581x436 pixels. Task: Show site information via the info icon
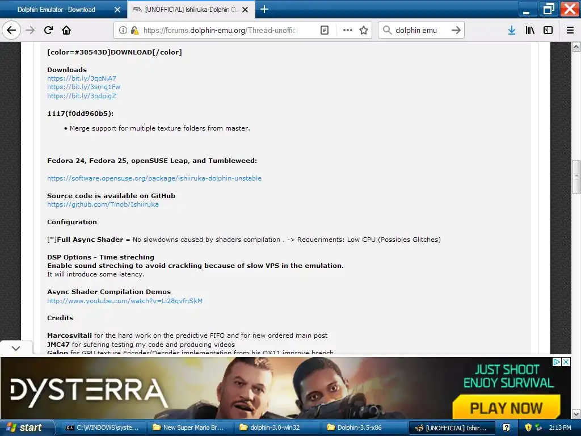pos(123,31)
